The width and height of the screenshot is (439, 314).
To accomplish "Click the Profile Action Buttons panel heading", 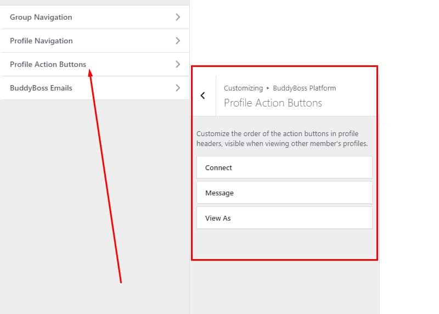I will tap(273, 103).
